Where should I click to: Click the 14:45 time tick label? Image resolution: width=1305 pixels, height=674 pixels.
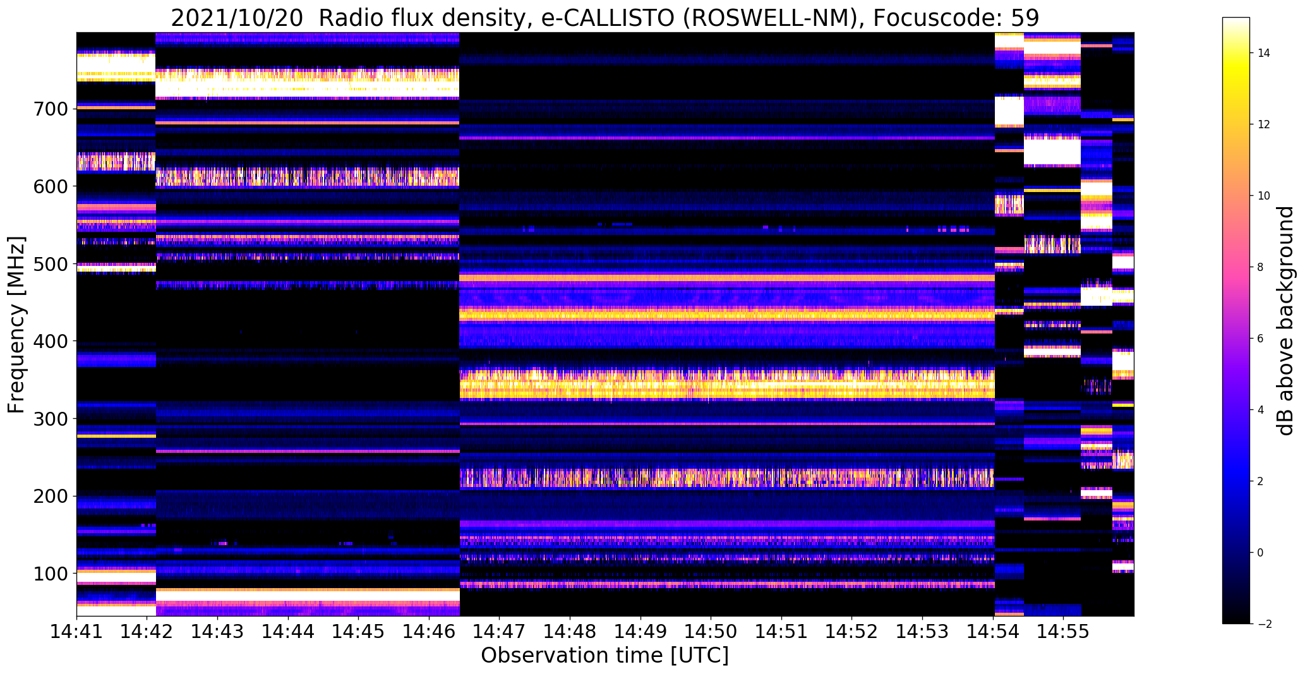point(358,631)
